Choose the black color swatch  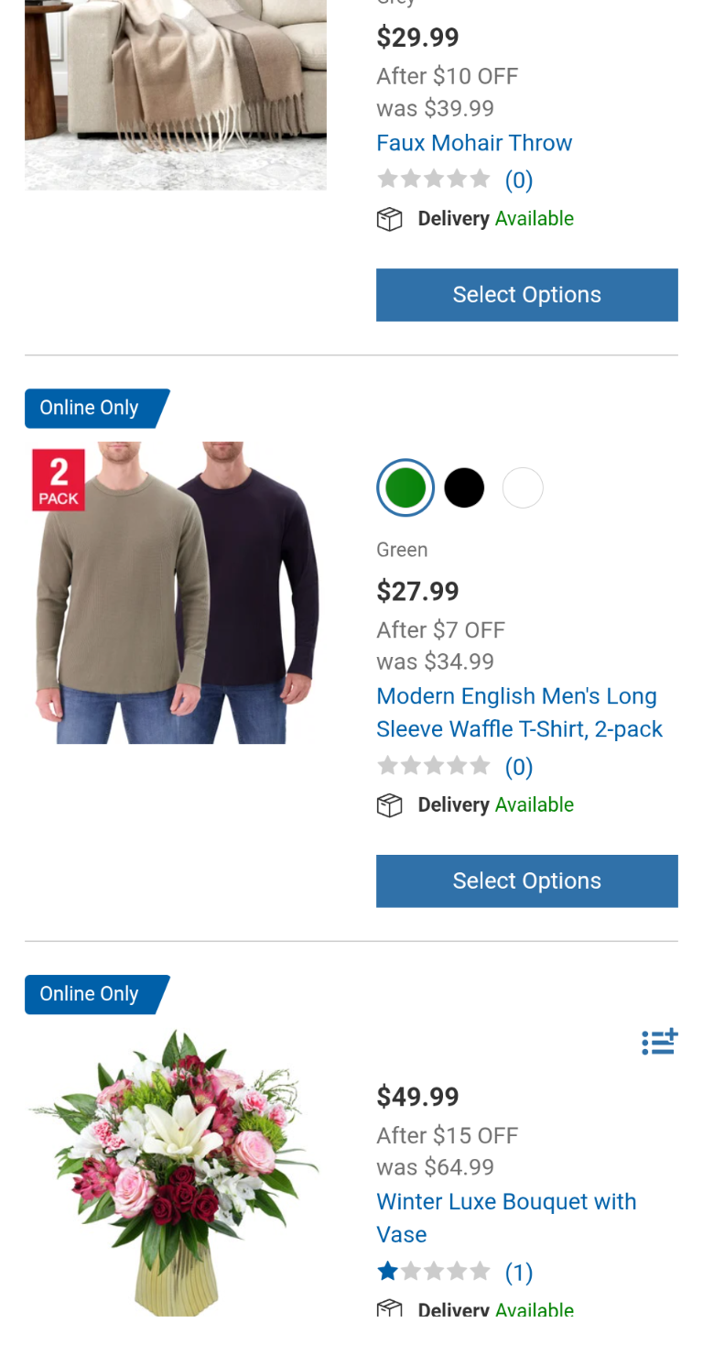tap(464, 488)
